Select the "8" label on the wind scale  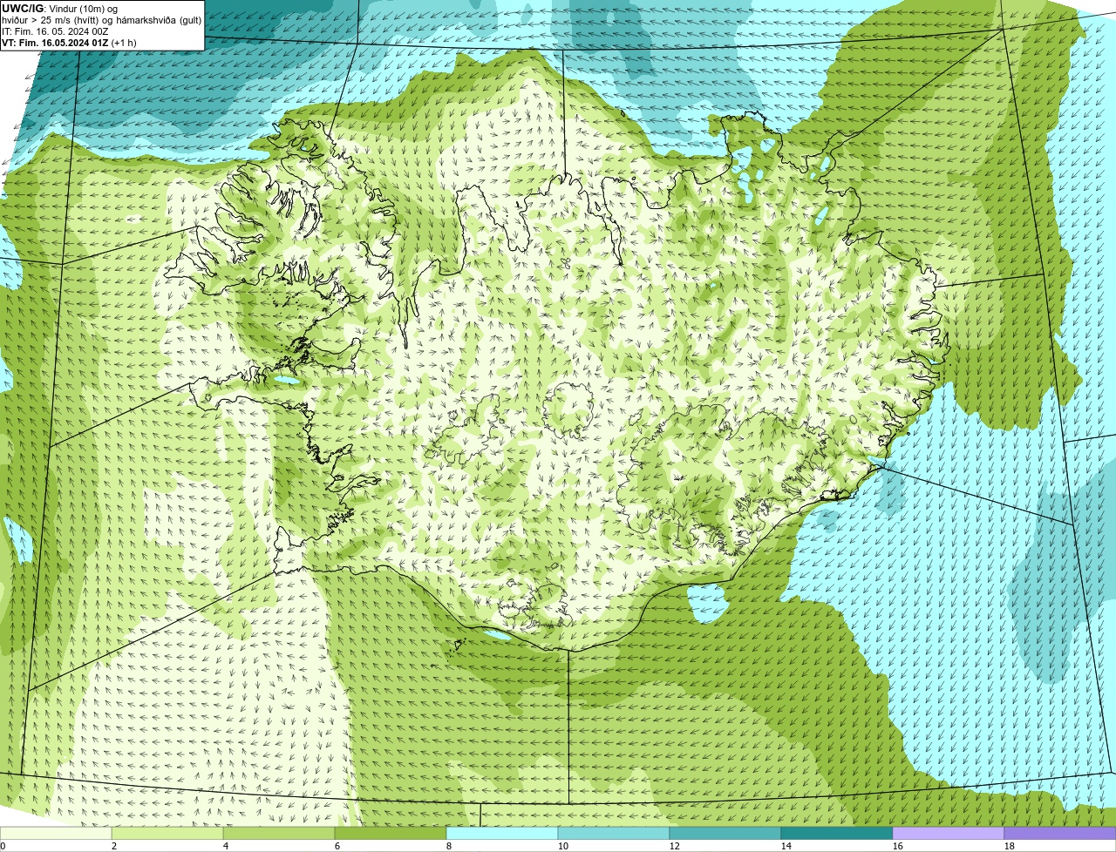tap(449, 846)
